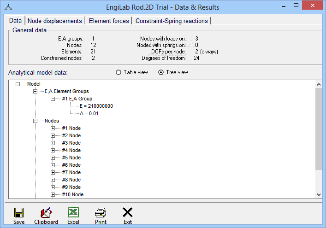Image resolution: width=326 pixels, height=228 pixels.
Task: Select the '#5 Node' label text
Action: pos(71,158)
